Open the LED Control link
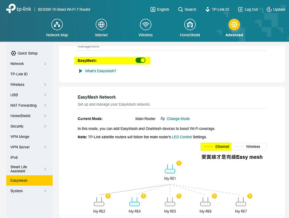The image size is (289, 218). (182, 137)
